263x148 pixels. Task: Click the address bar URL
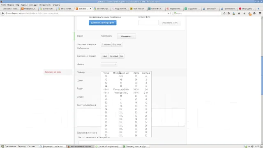[x=86, y=13]
